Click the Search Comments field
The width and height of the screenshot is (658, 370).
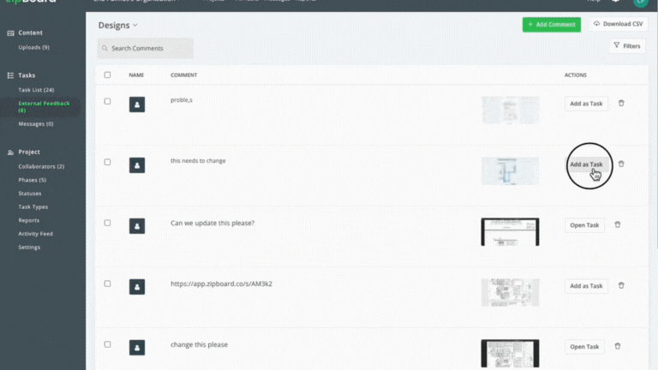[145, 48]
